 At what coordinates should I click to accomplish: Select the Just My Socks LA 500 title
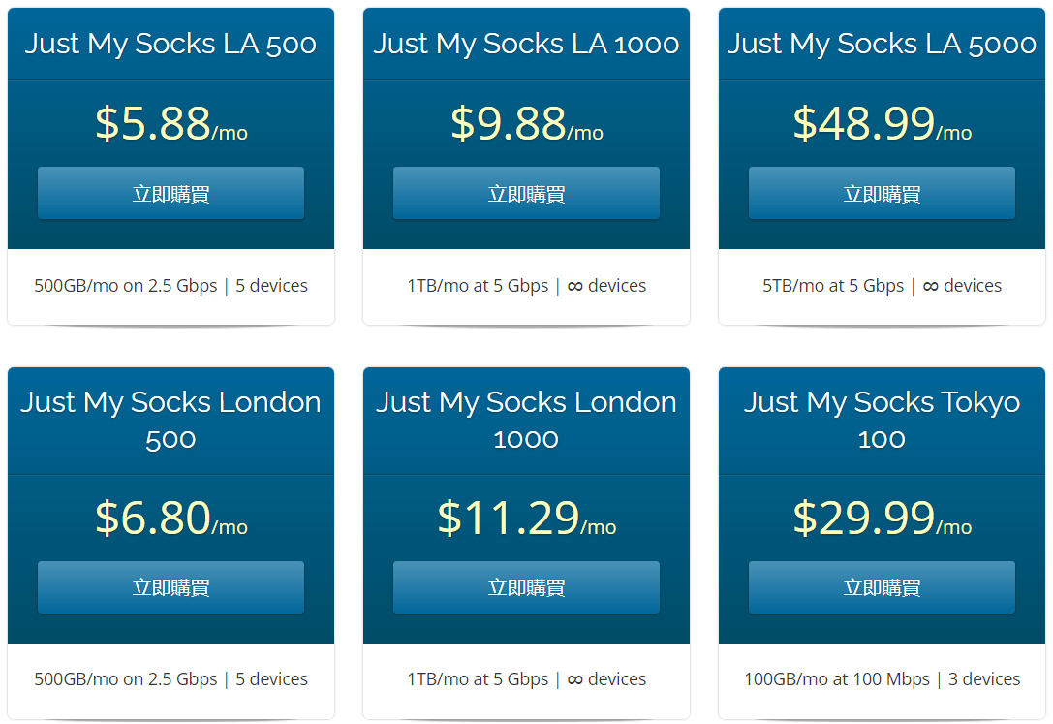click(170, 44)
